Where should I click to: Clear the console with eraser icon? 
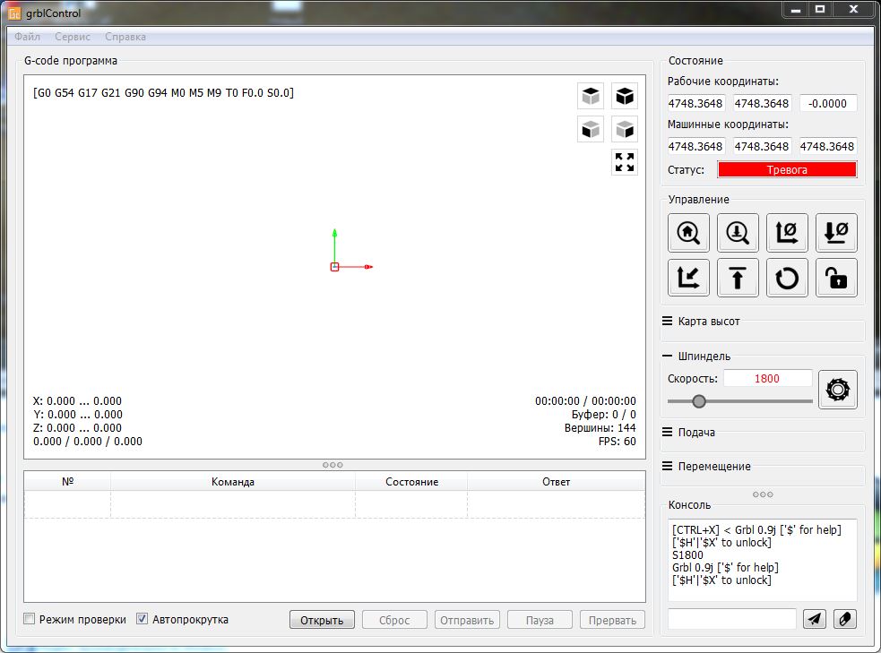pyautogui.click(x=845, y=619)
